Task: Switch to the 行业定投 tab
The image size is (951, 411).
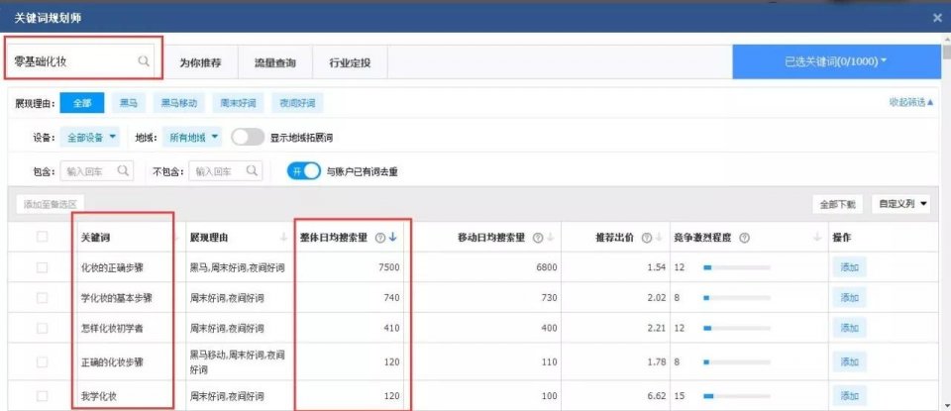Action: (x=350, y=61)
